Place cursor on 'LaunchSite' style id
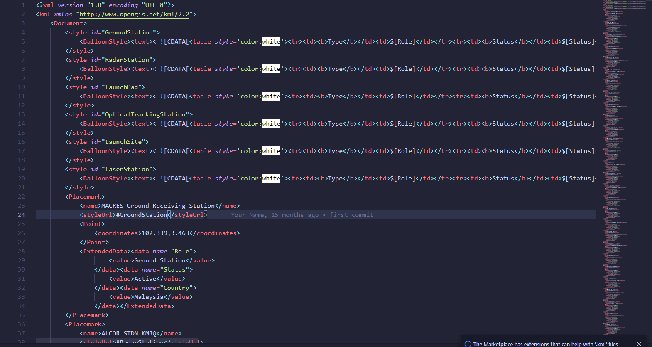The image size is (652, 347). click(x=123, y=142)
